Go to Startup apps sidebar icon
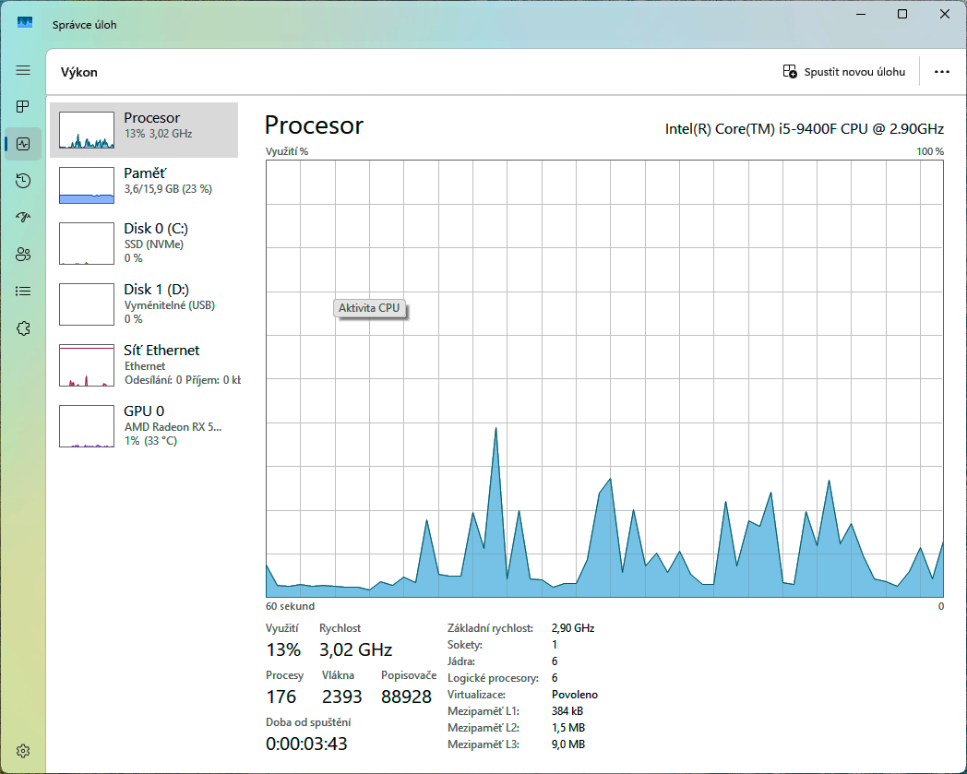The height and width of the screenshot is (774, 967). 23,218
